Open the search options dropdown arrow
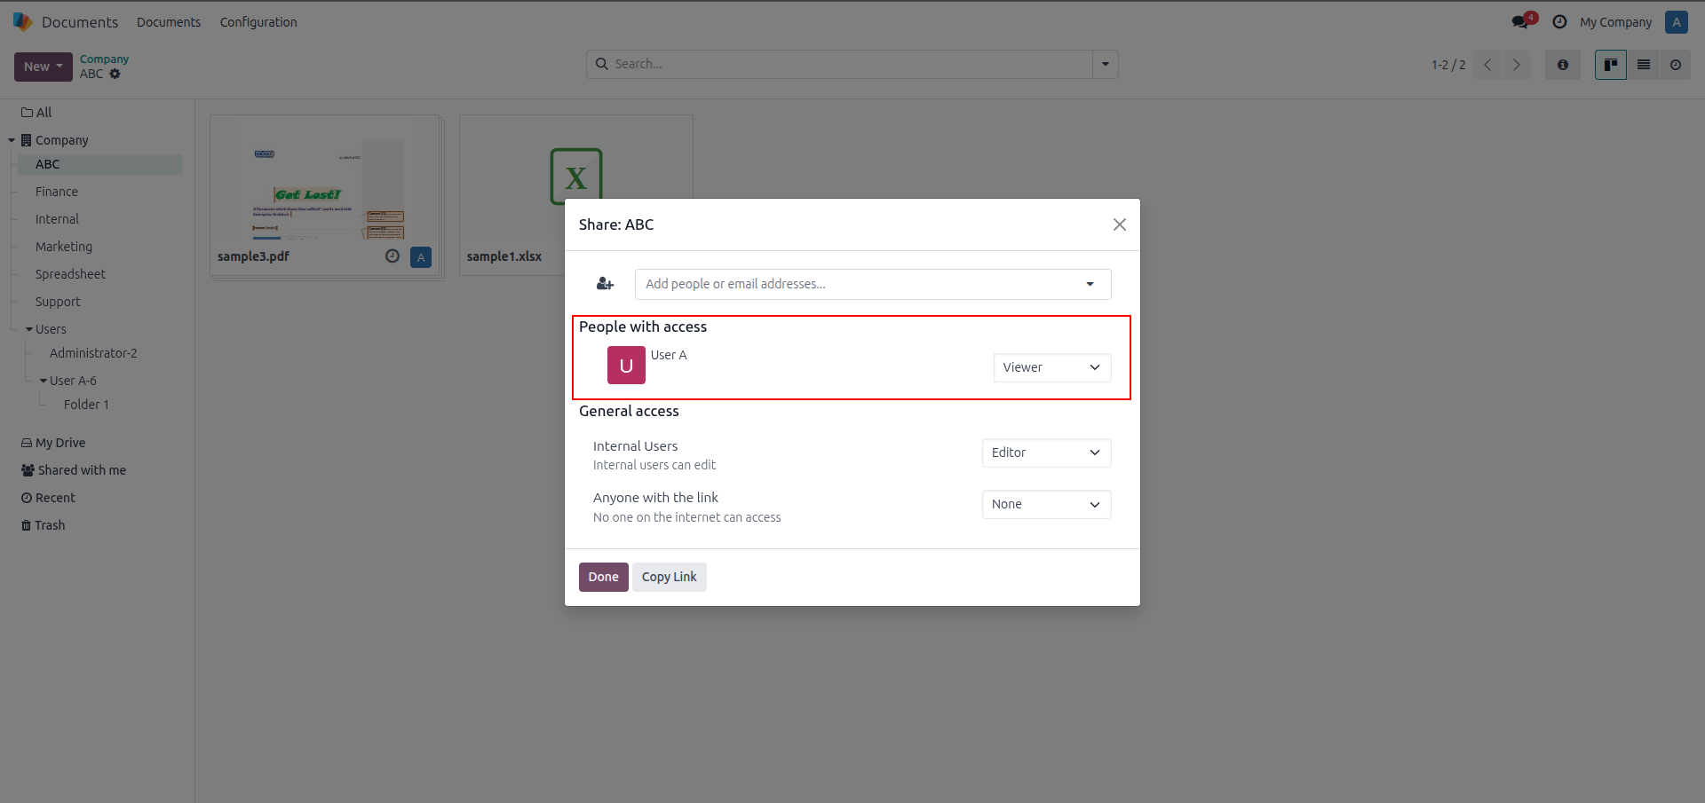This screenshot has height=803, width=1705. coord(1106,64)
